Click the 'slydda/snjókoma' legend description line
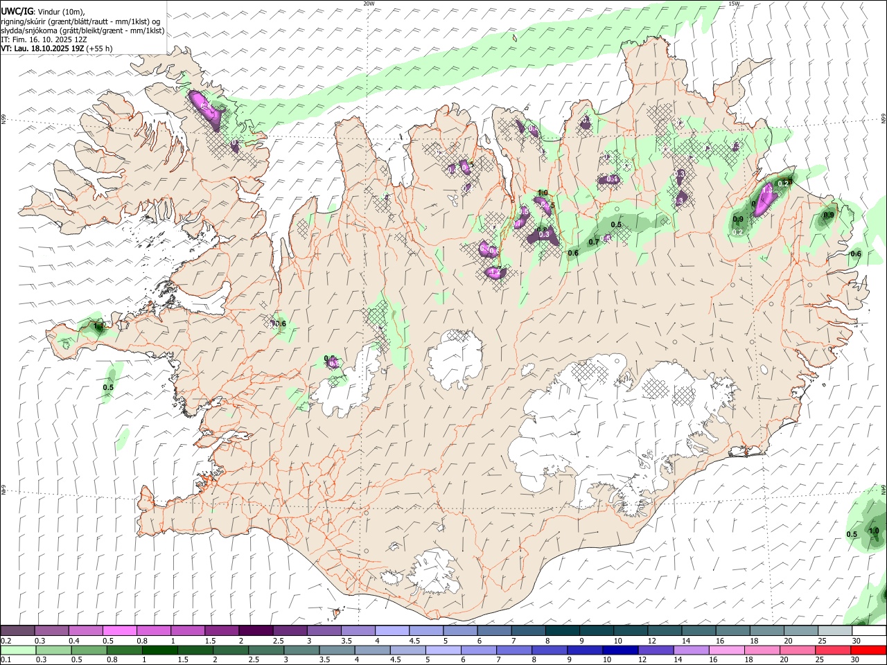The height and width of the screenshot is (665, 887). [82, 30]
